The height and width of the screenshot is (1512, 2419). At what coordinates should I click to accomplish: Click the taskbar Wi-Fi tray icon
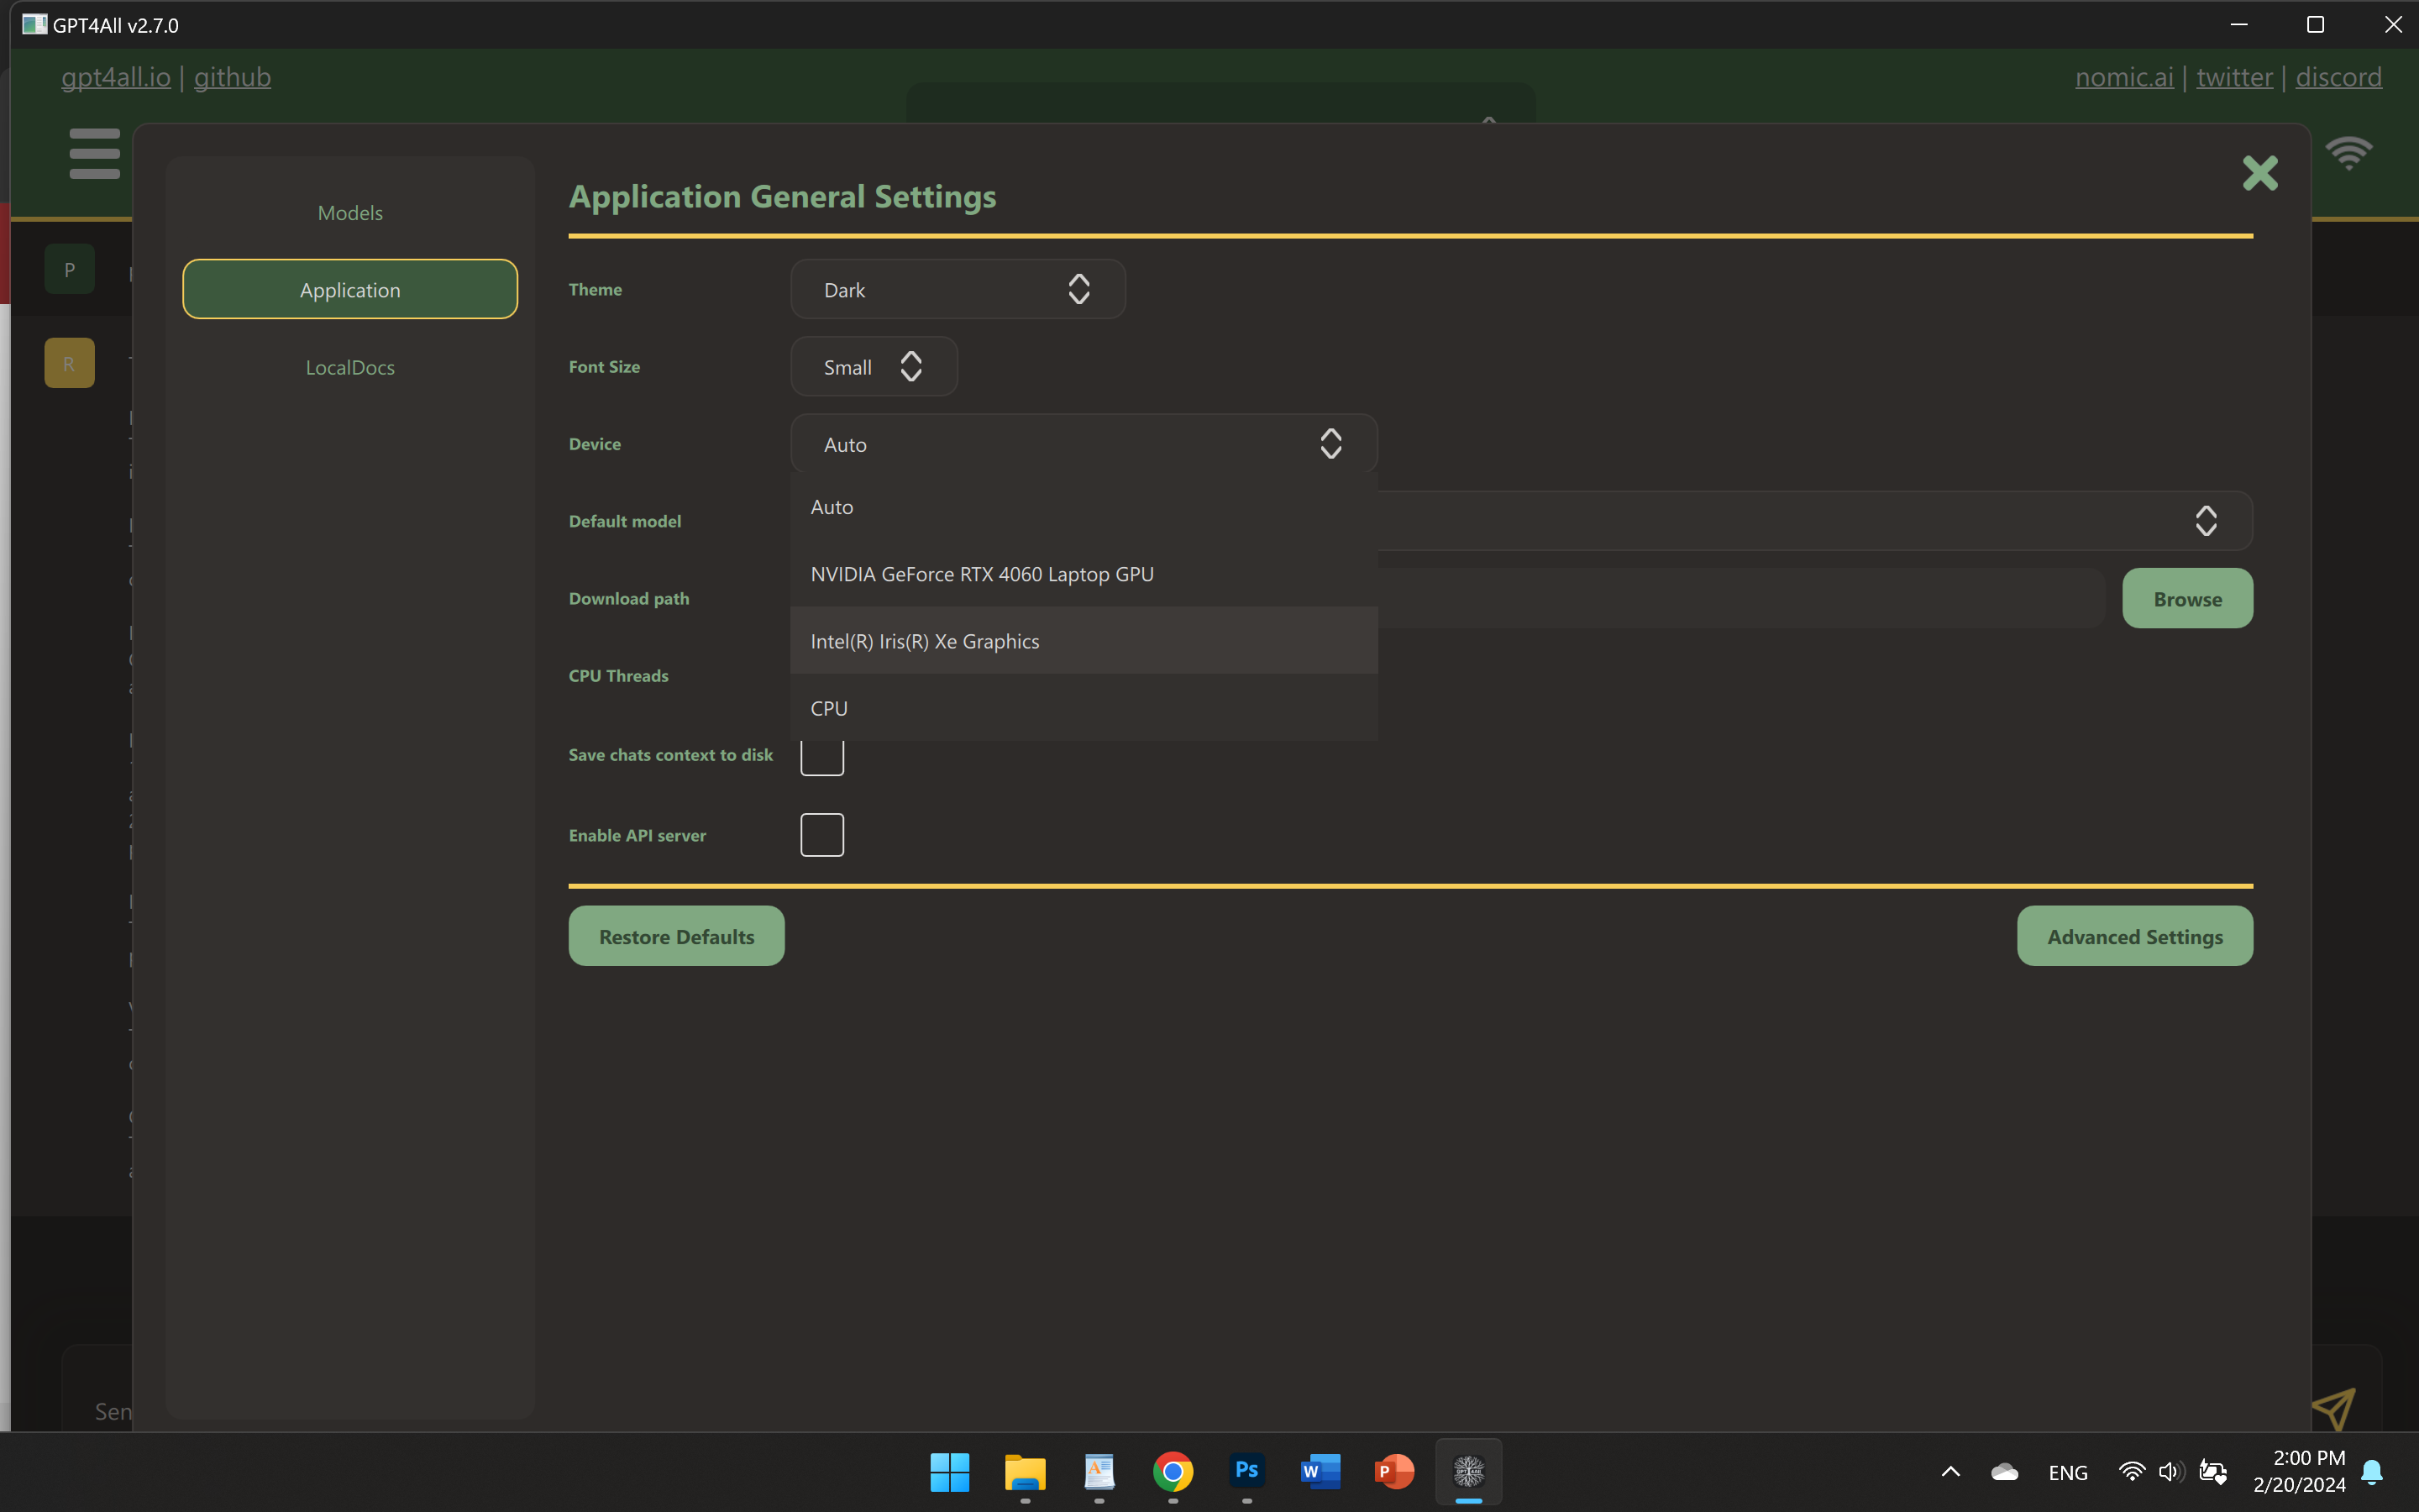pyautogui.click(x=2131, y=1471)
